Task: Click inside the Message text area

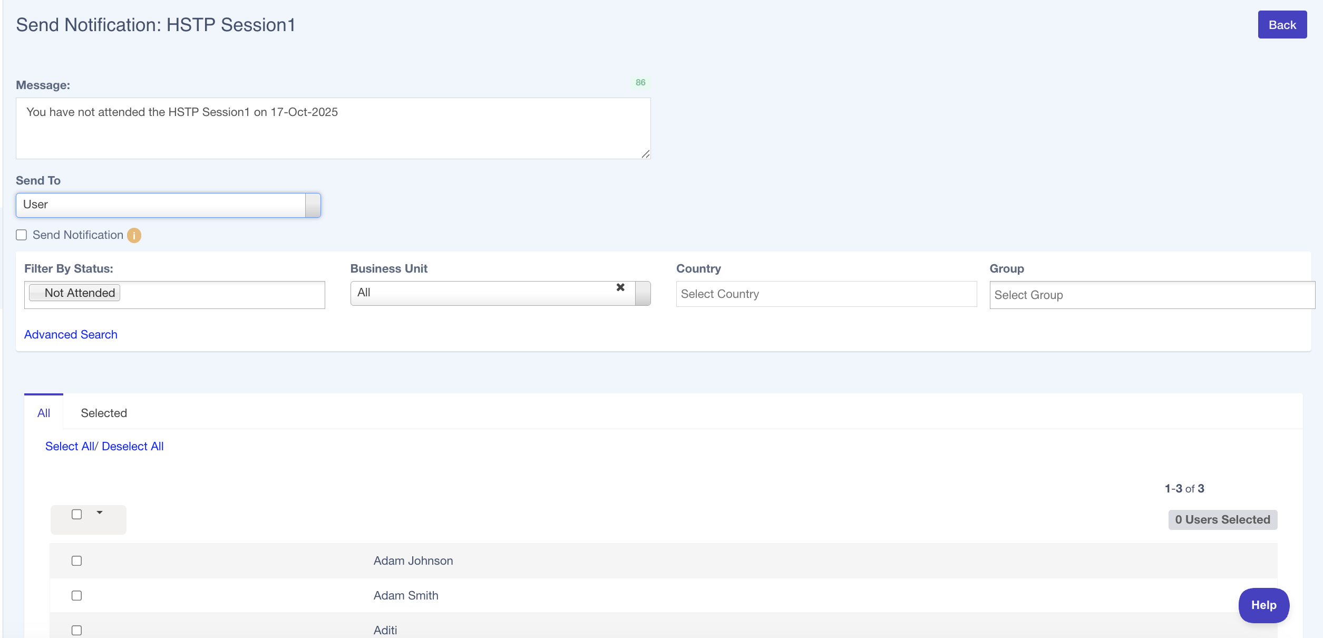Action: pos(333,129)
